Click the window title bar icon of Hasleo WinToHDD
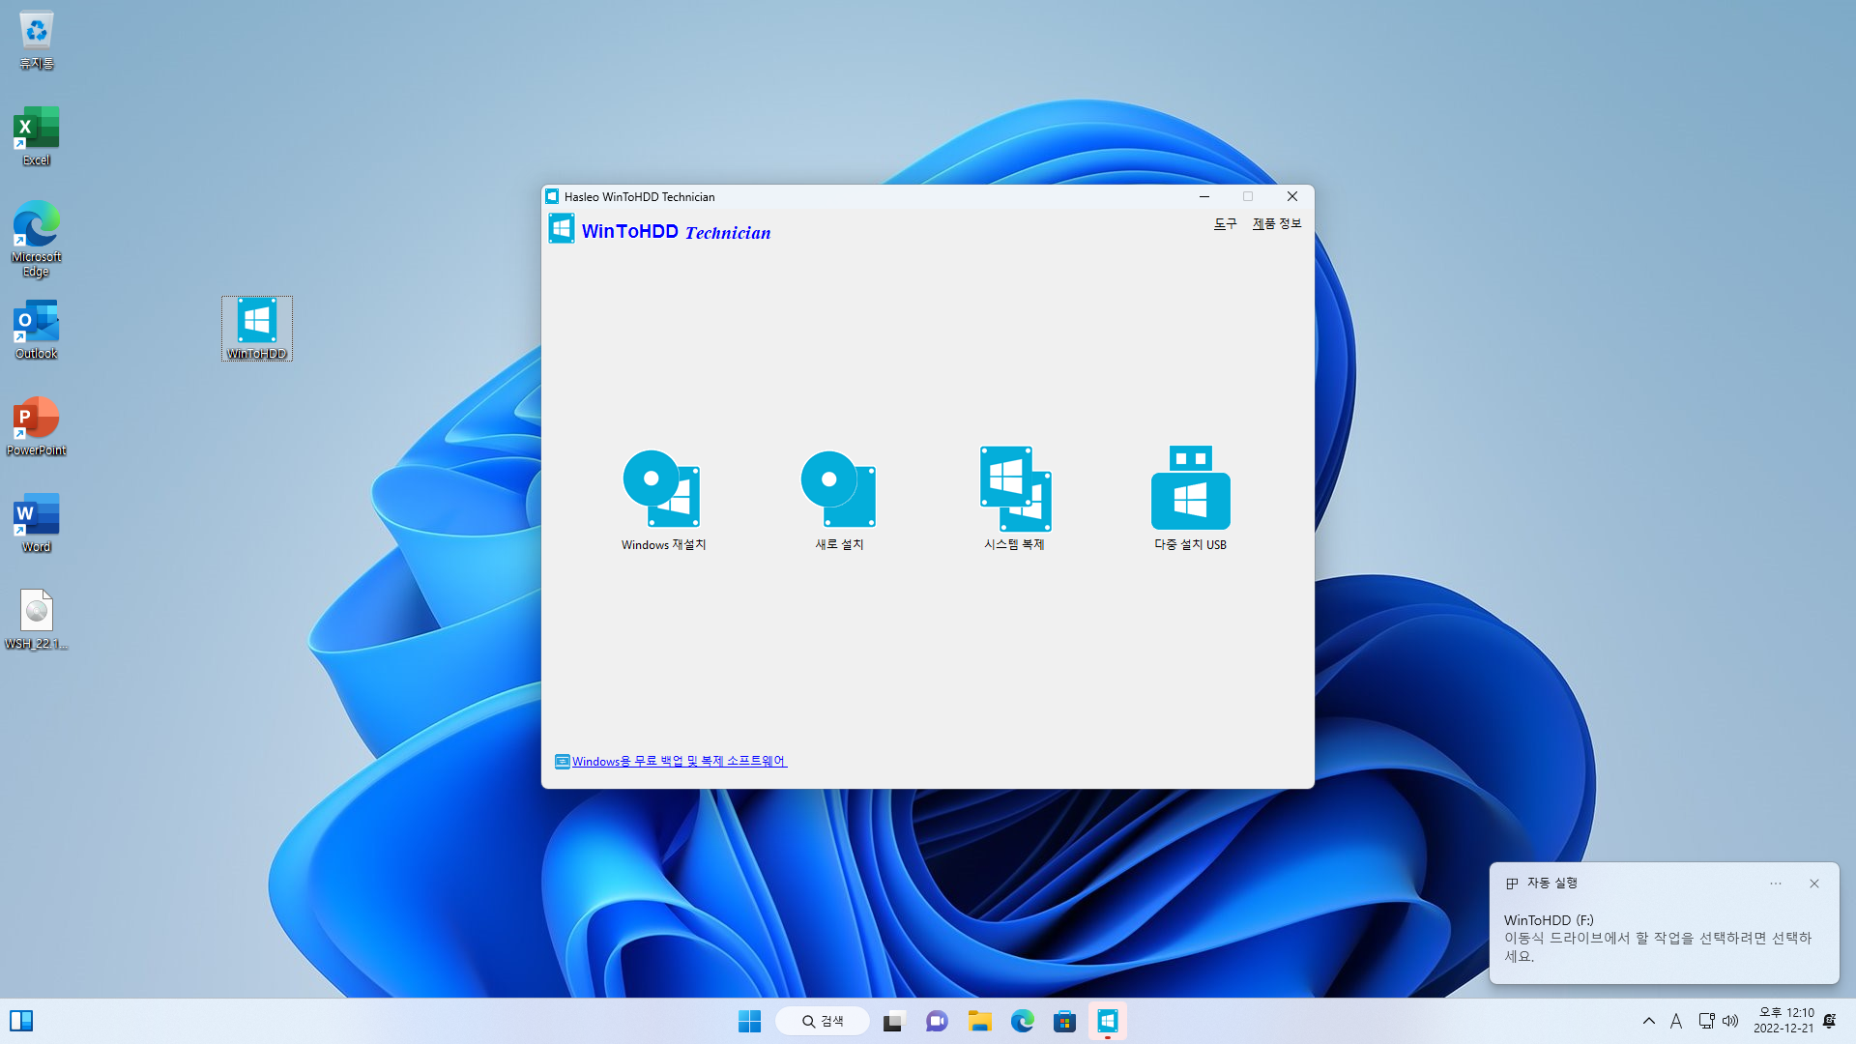1856x1044 pixels. (x=552, y=196)
